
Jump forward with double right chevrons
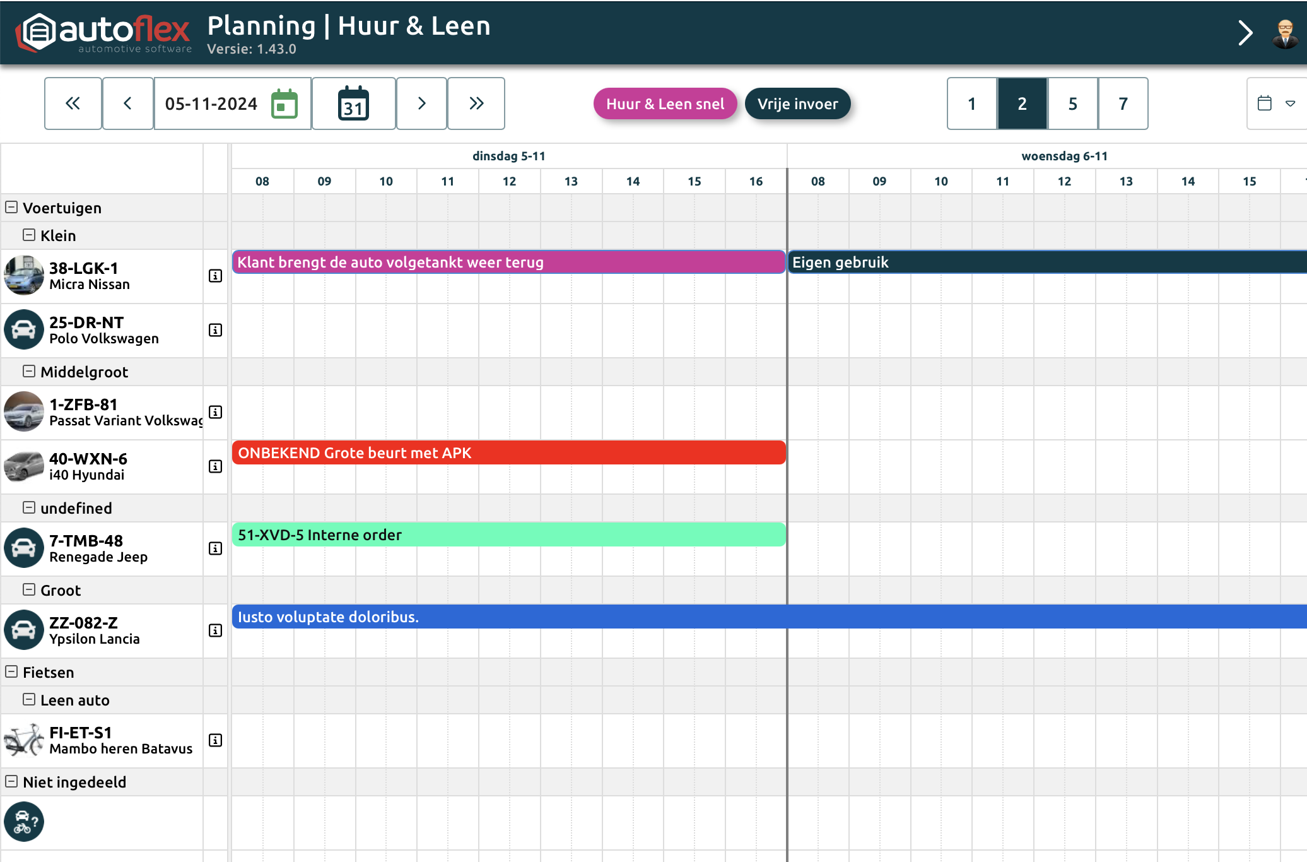click(476, 103)
